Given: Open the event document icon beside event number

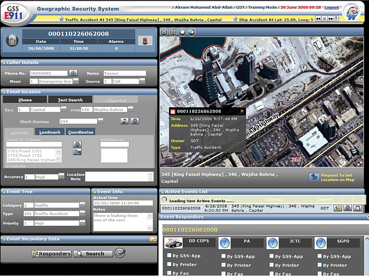Looking at the screenshot, I should [x=12, y=41].
